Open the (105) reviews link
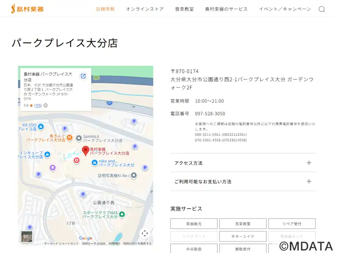 38,105
